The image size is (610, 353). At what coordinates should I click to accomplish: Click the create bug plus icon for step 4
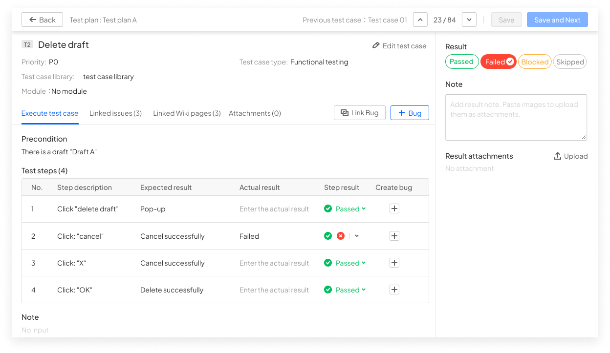click(x=394, y=290)
